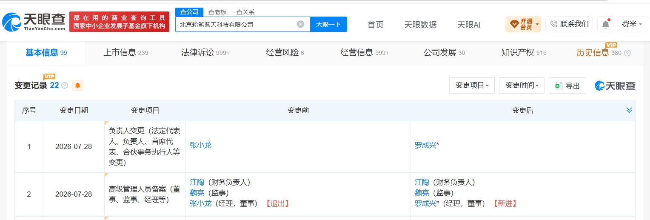Switch to 查老板 search tab

[x=217, y=12]
